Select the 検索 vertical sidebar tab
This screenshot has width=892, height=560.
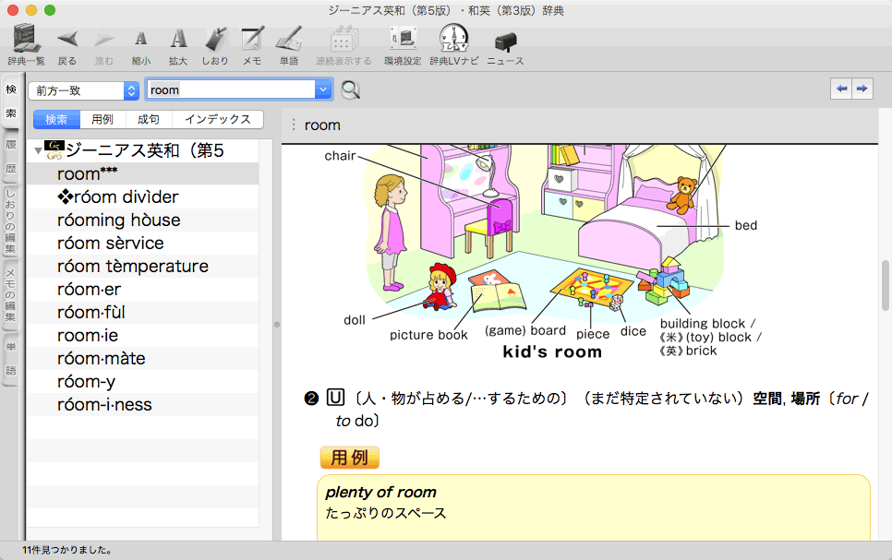tap(11, 101)
